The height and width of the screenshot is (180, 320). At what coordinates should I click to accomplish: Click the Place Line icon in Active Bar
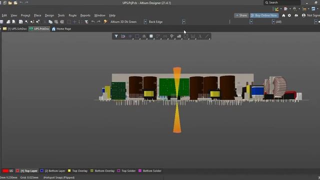pyautogui.click(x=207, y=36)
